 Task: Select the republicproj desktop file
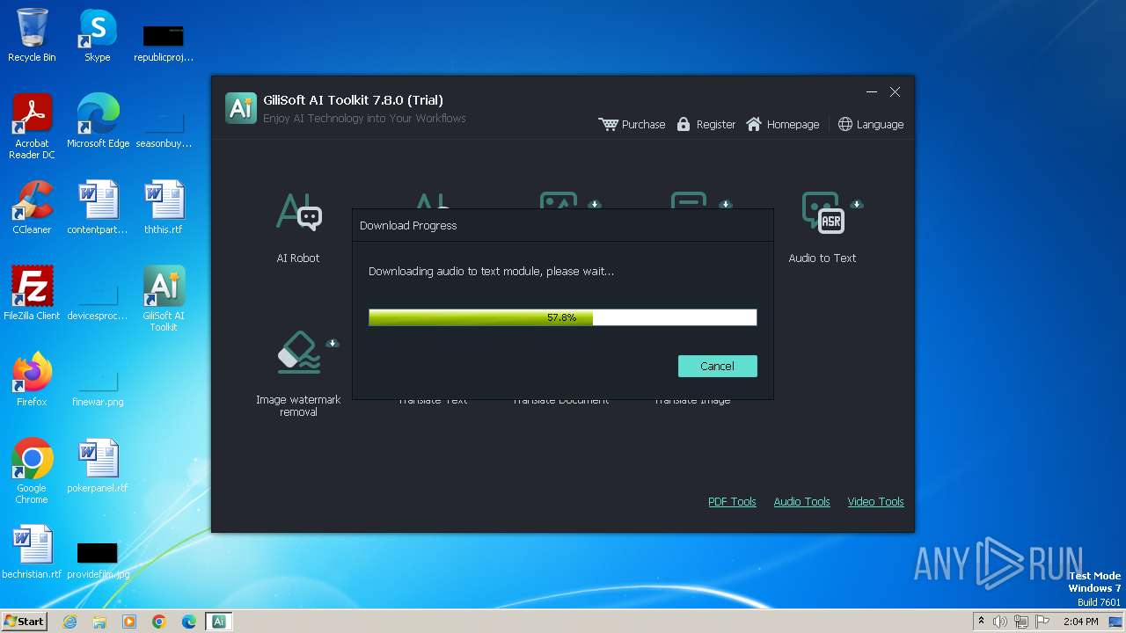(x=164, y=42)
